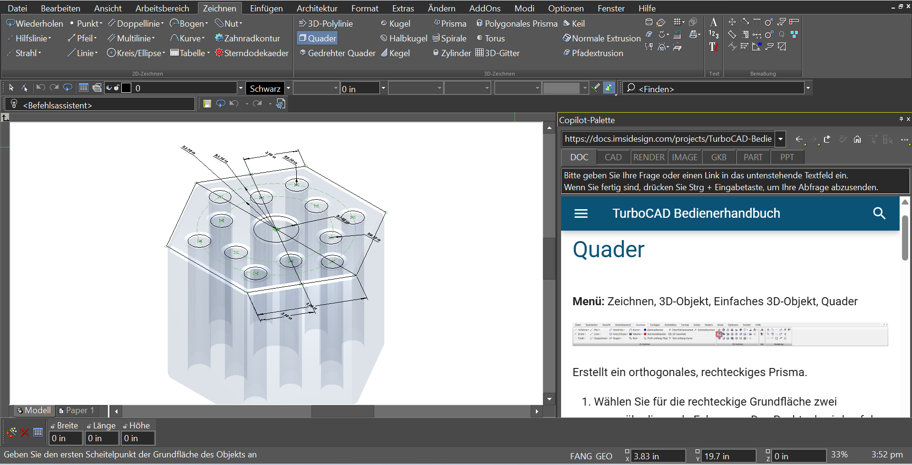Screen dimensions: 912x465
Task: Open the Kreis/Ellipse dropdown arrow
Action: pos(164,53)
